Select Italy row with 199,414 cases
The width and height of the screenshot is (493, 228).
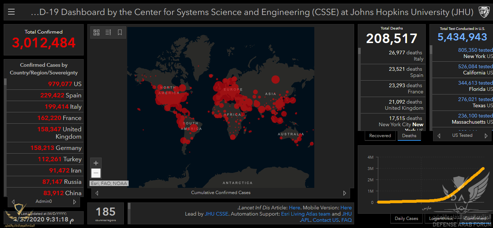coord(45,107)
